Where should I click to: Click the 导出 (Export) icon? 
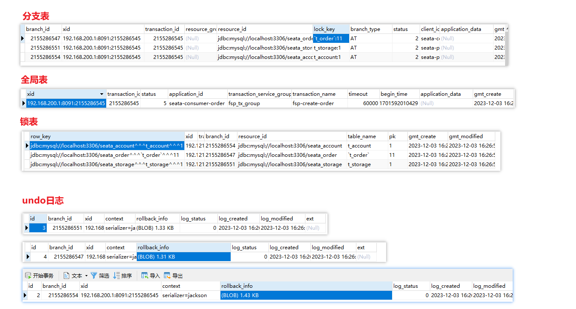[x=167, y=276]
